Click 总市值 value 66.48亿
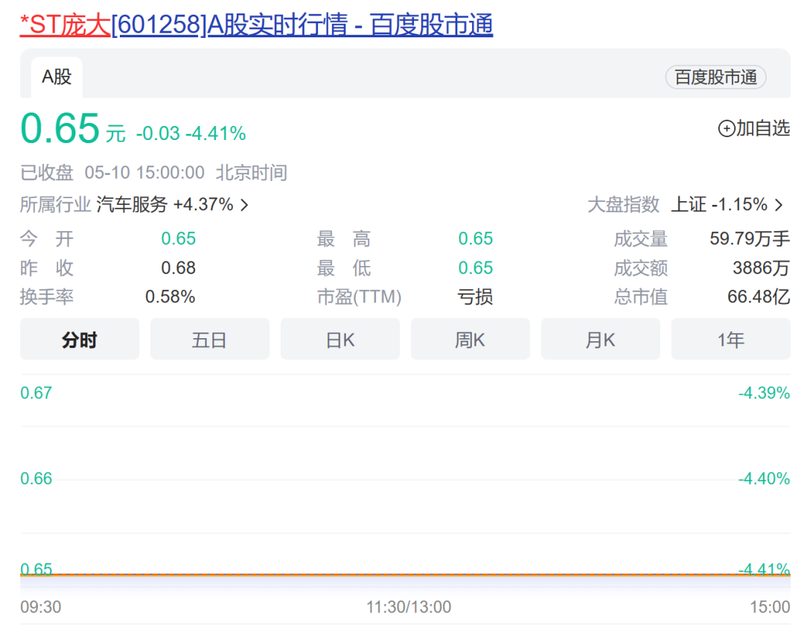The image size is (804, 625). coord(759,296)
